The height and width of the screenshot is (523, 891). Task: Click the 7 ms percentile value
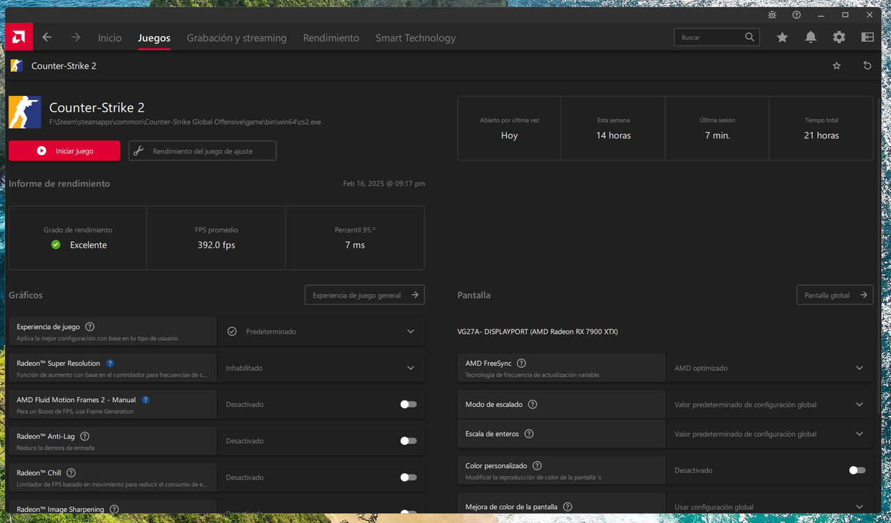coord(355,245)
